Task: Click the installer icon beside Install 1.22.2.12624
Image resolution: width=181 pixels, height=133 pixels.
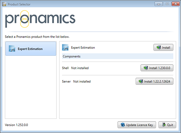Action: (x=140, y=82)
